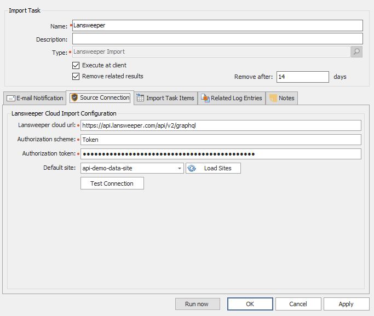The image size is (374, 316).
Task: Click the envelope icon on E-mail Notification tab
Action: [x=11, y=98]
